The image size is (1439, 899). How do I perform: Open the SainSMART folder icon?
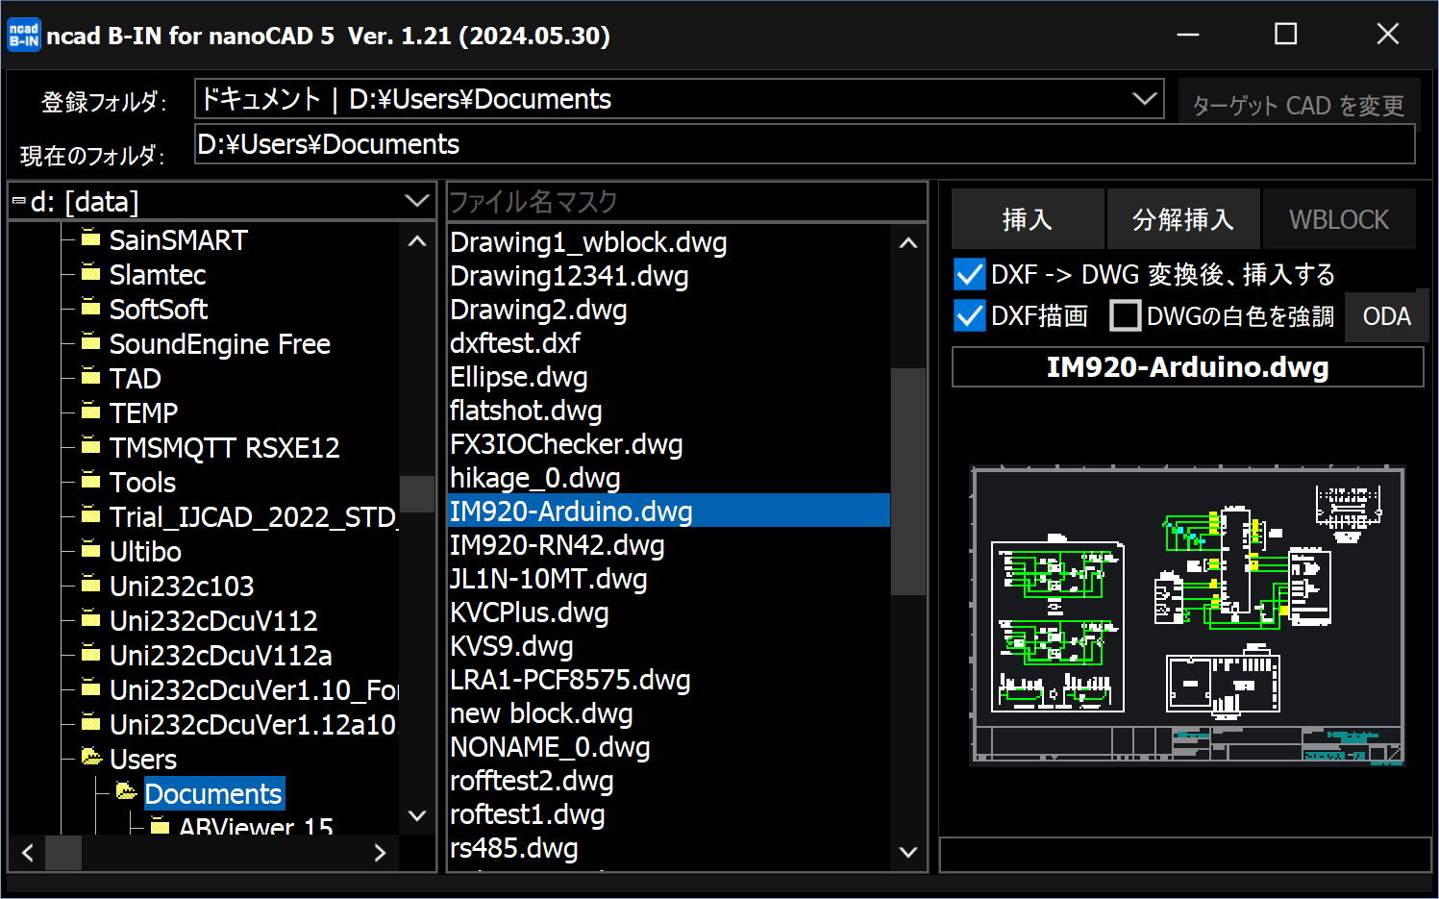coord(91,237)
